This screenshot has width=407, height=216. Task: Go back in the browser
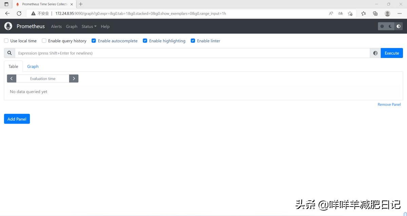pyautogui.click(x=7, y=14)
